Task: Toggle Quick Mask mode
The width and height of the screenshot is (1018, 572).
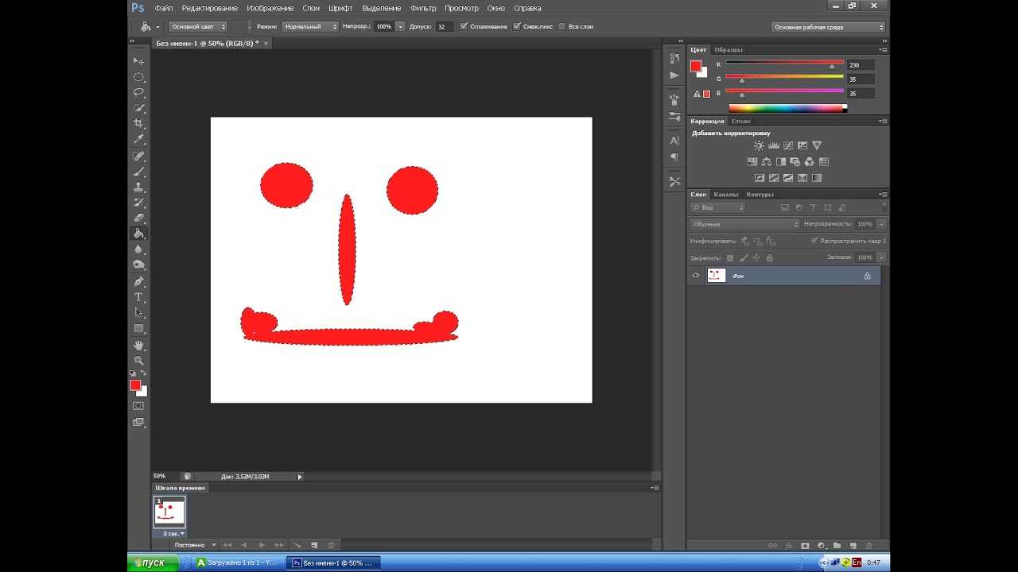Action: coord(138,406)
